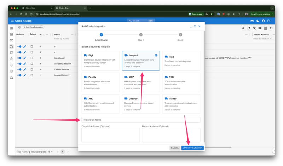Toggle the active switch for row 5
Image resolution: width=283 pixels, height=166 pixels.
click(x=19, y=52)
